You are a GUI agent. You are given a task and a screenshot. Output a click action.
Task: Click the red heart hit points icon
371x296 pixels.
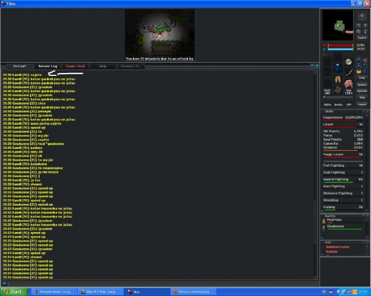[x=324, y=45]
